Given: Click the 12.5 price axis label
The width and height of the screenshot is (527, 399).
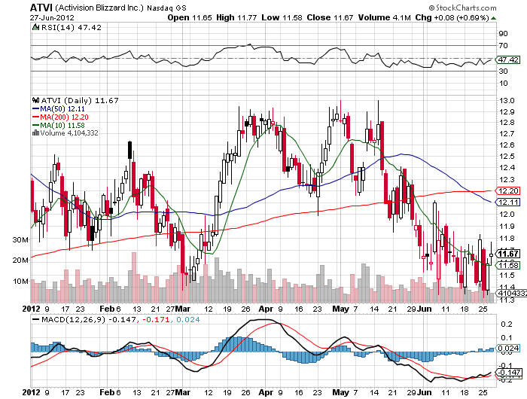Looking at the screenshot, I should [x=507, y=157].
